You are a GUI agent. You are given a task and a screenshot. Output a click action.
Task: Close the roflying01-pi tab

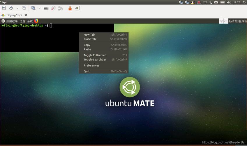[x=26, y=15]
